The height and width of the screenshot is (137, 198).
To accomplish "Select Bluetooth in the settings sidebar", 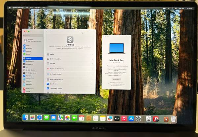I will tap(29, 48).
